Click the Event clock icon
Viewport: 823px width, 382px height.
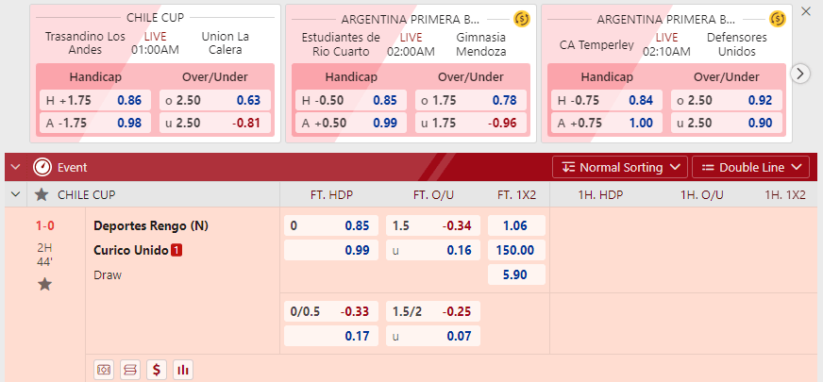pos(42,167)
